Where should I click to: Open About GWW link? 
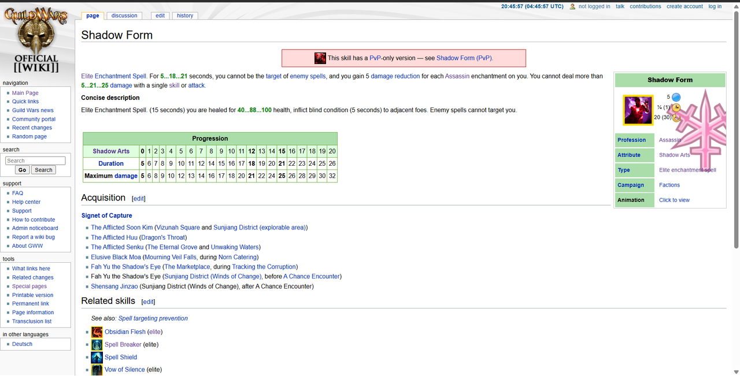(27, 246)
